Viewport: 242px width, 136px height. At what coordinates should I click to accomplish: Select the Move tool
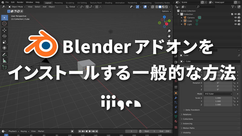click(x=5, y=30)
